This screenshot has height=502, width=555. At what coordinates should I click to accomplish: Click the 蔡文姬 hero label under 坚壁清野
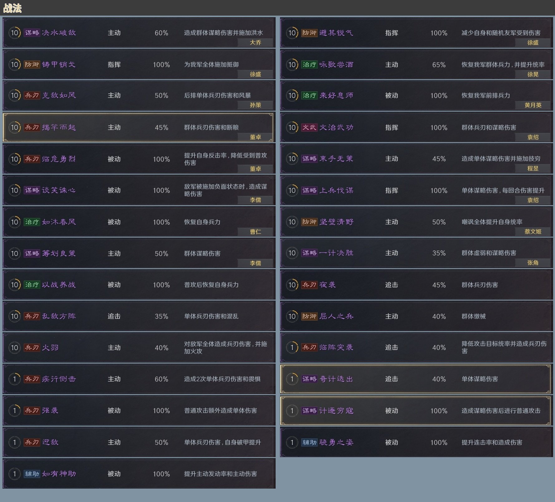click(533, 232)
